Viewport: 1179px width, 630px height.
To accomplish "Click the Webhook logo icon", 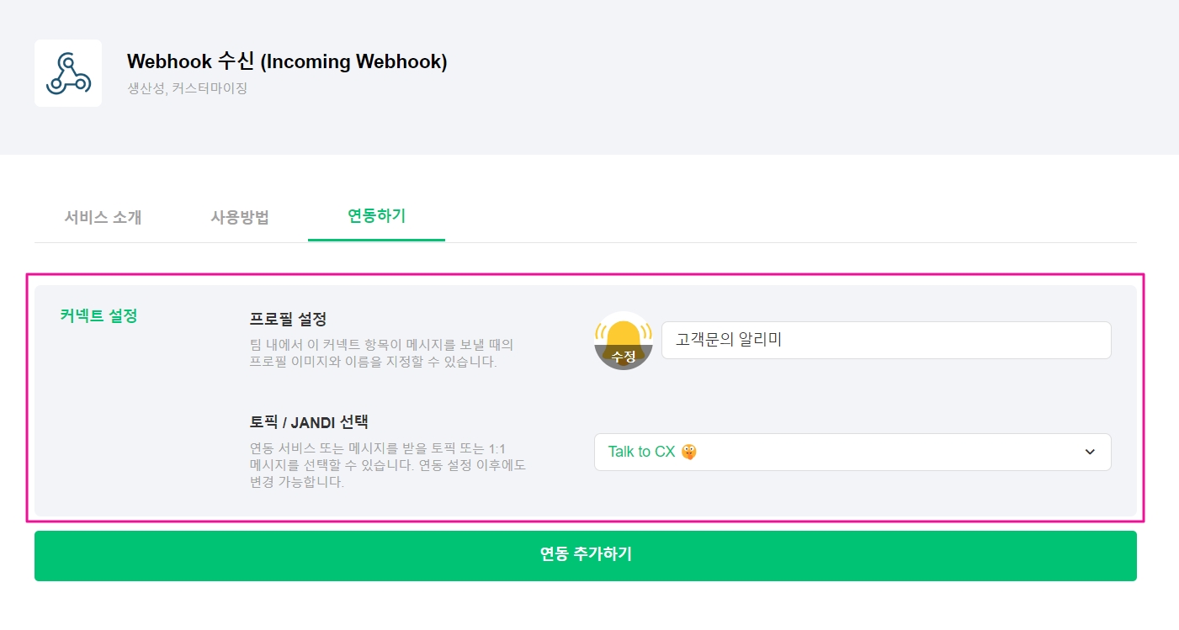I will pos(68,73).
